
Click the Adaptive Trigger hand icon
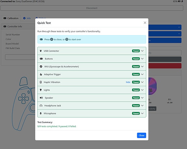point(41,74)
